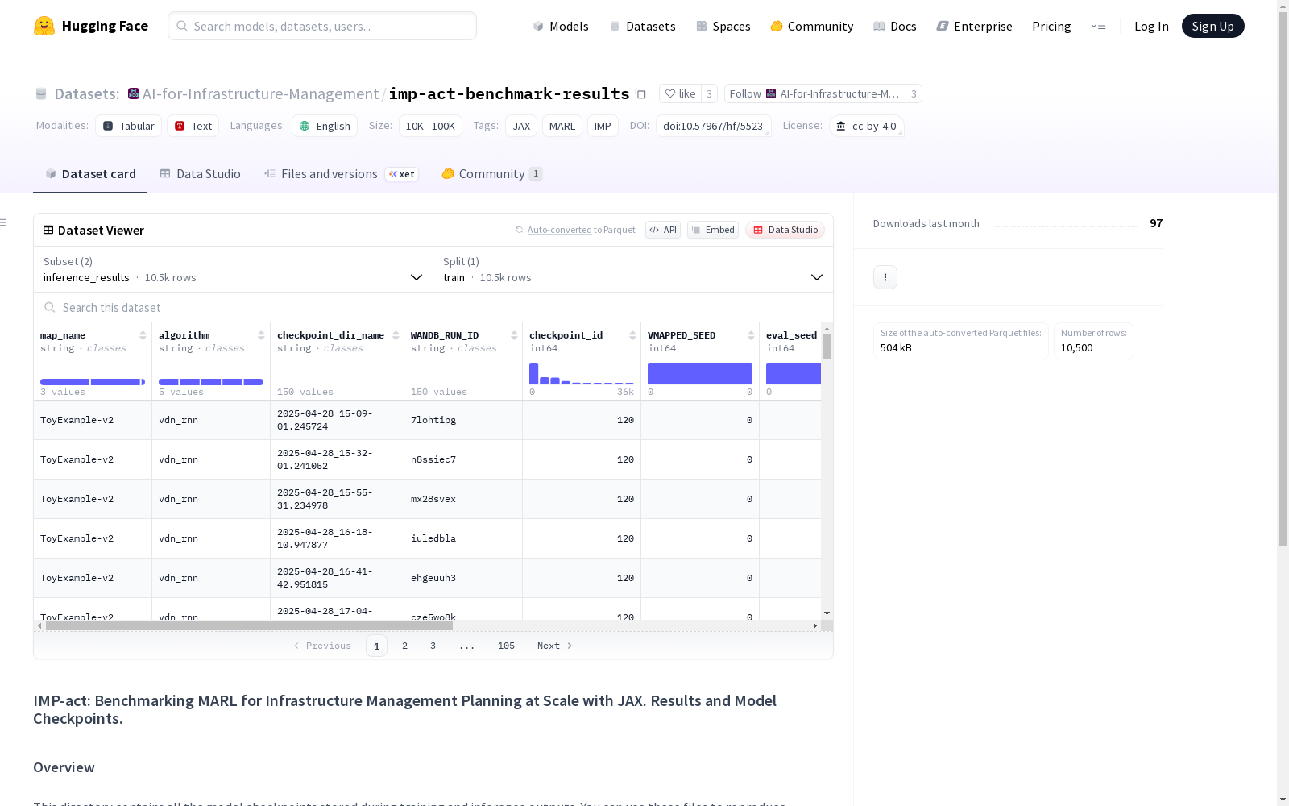Open the API button in Dataset Viewer

pyautogui.click(x=663, y=230)
